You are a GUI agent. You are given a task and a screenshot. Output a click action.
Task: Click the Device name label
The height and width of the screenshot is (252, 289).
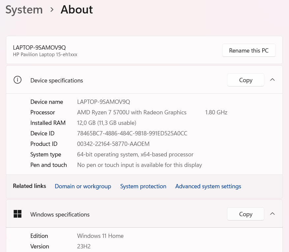pos(47,102)
